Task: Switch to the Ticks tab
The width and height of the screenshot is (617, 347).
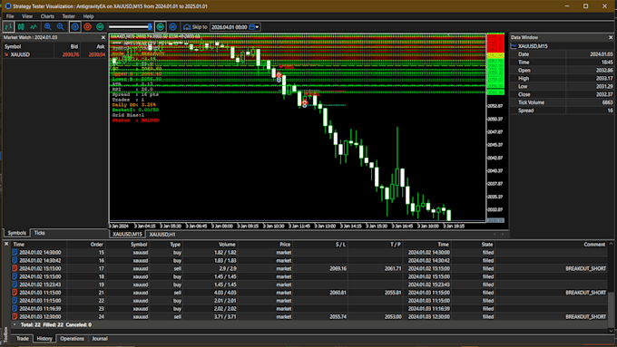Action: pos(39,233)
